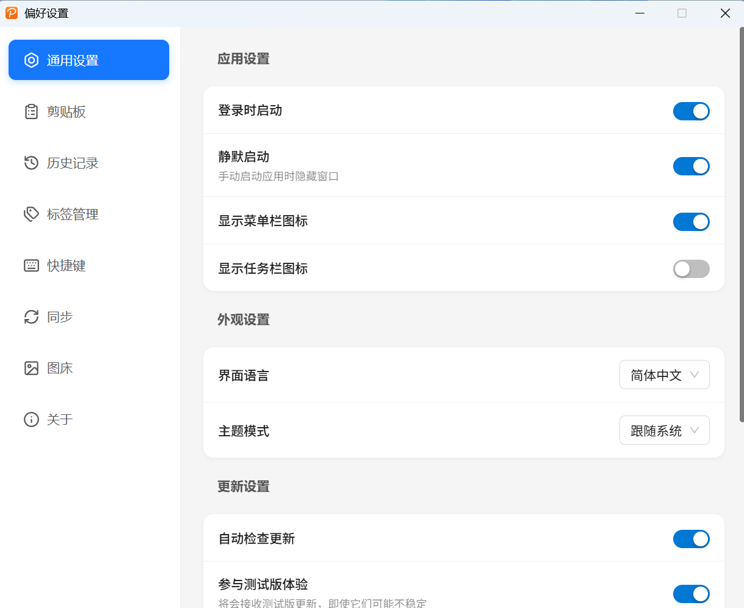Click the 历史记录 history clock icon
This screenshot has width=744, height=608.
(x=31, y=163)
